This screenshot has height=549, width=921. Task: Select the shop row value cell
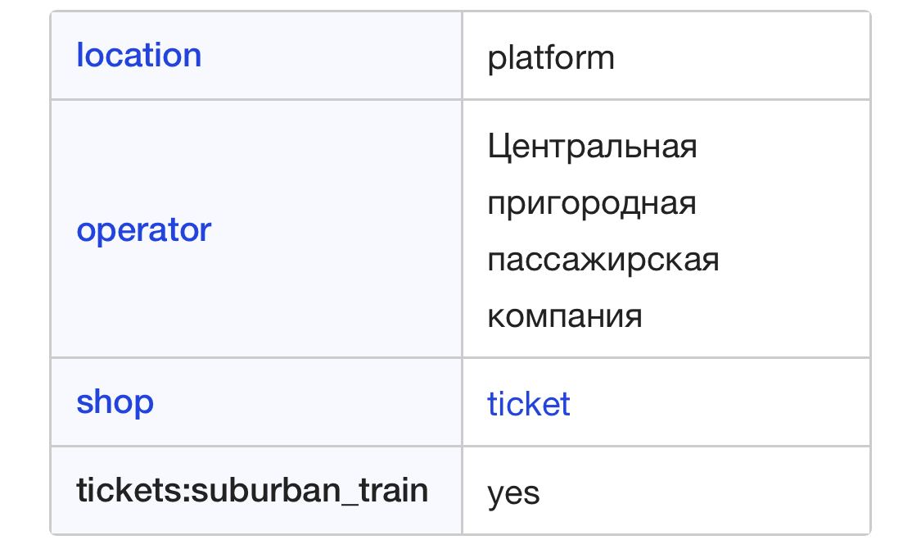point(666,402)
